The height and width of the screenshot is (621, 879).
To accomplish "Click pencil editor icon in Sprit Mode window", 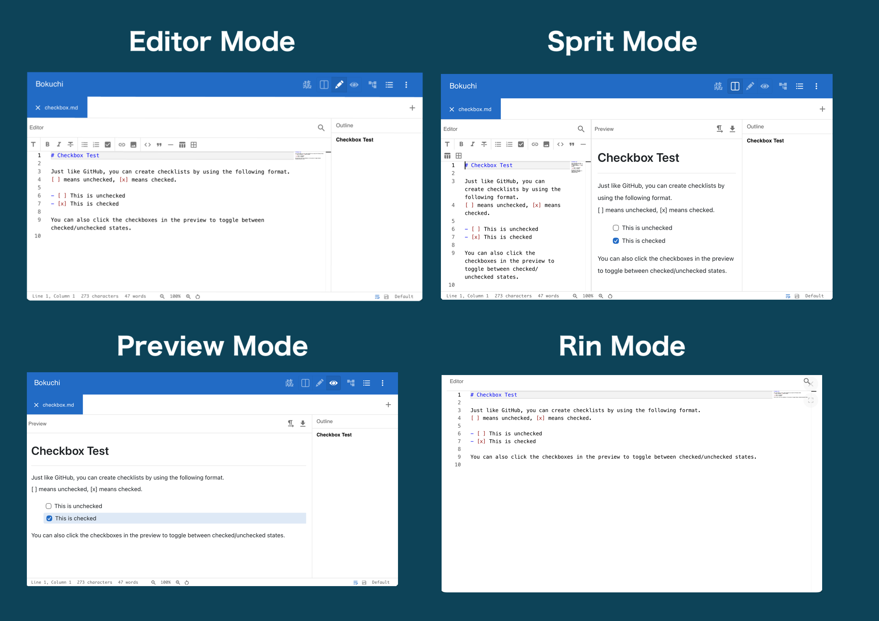I will coord(750,86).
